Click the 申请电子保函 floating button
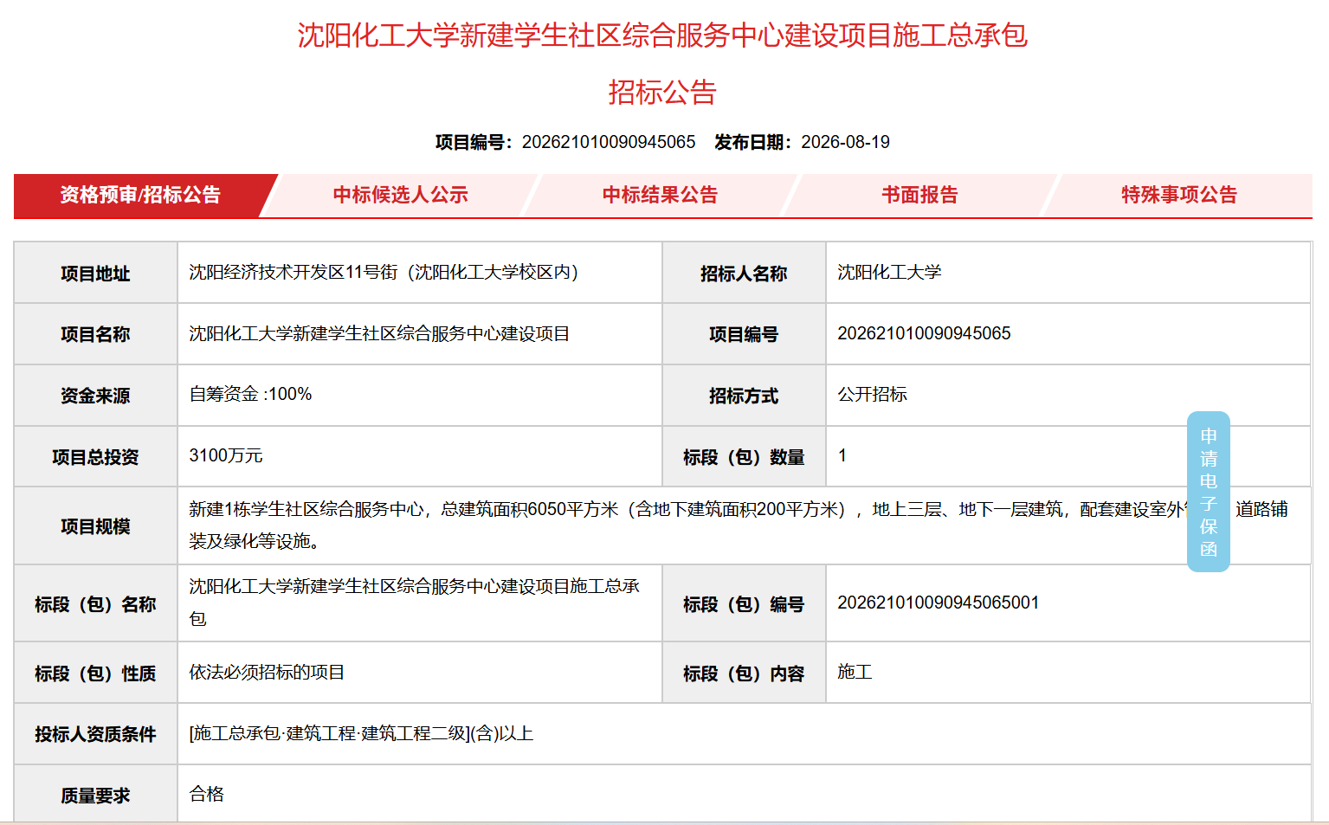 [1209, 492]
